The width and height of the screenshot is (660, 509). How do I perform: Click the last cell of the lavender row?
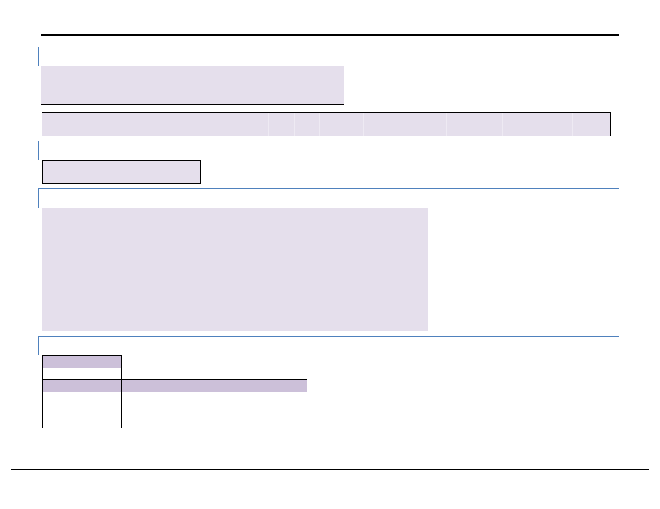pyautogui.click(x=592, y=124)
